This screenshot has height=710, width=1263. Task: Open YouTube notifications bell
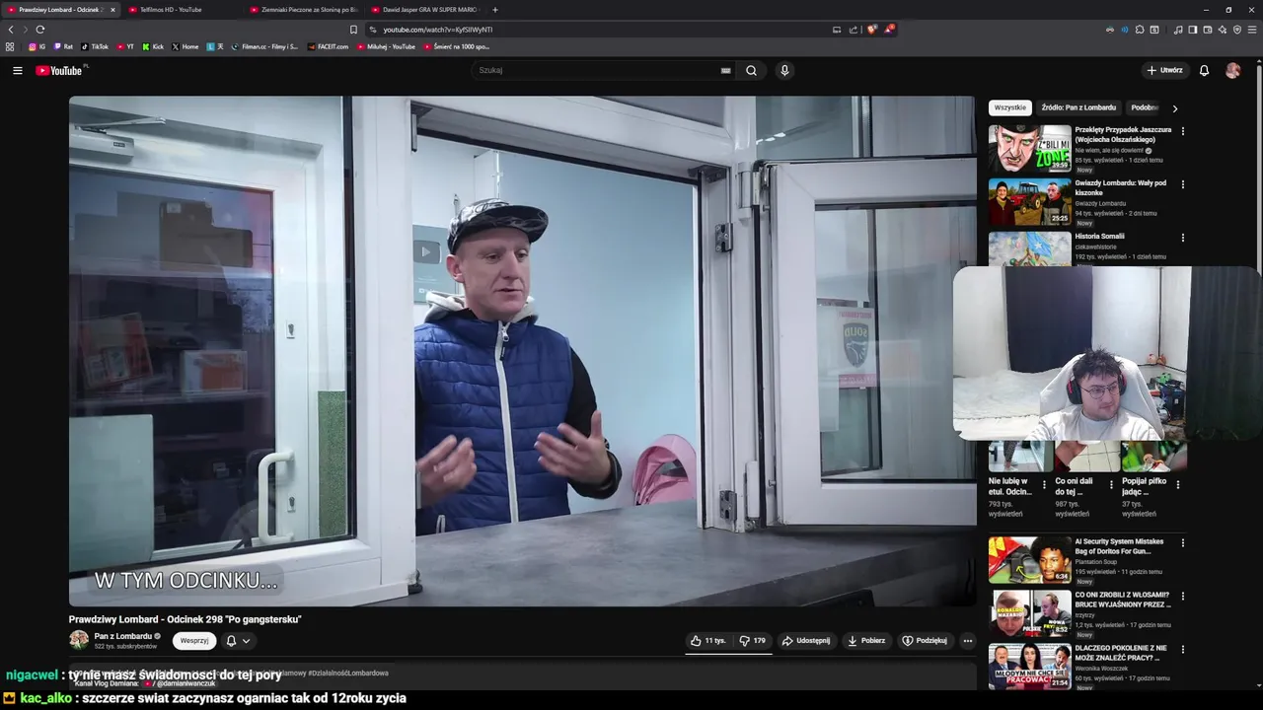tap(1204, 70)
